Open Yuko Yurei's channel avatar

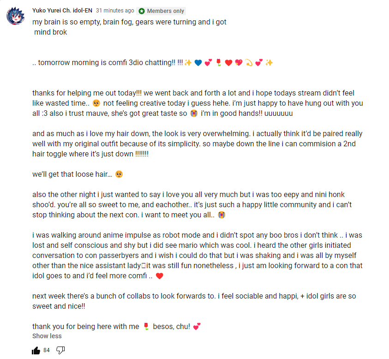[15, 16]
